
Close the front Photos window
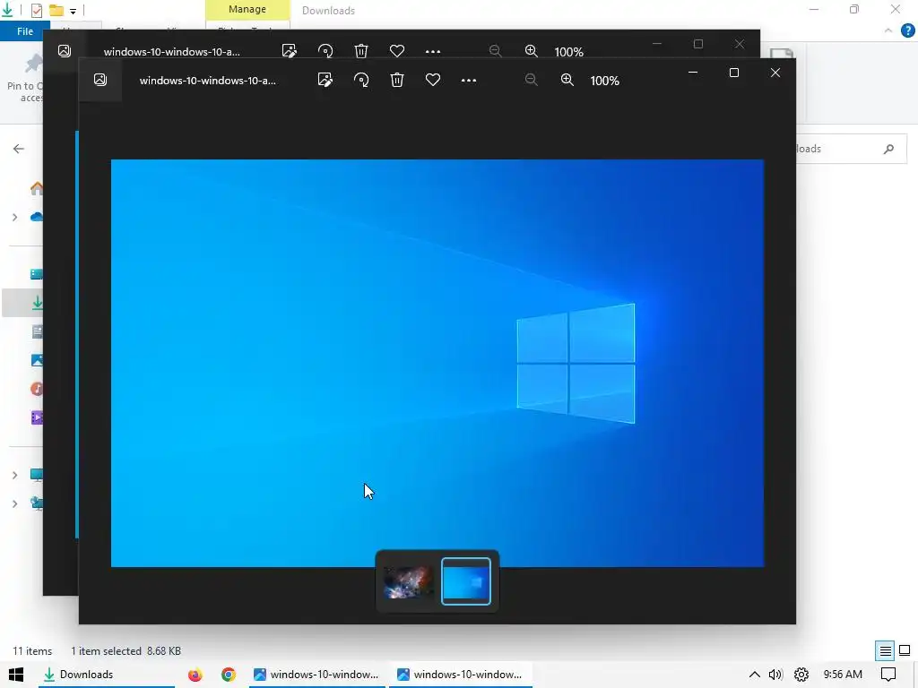[x=775, y=73]
